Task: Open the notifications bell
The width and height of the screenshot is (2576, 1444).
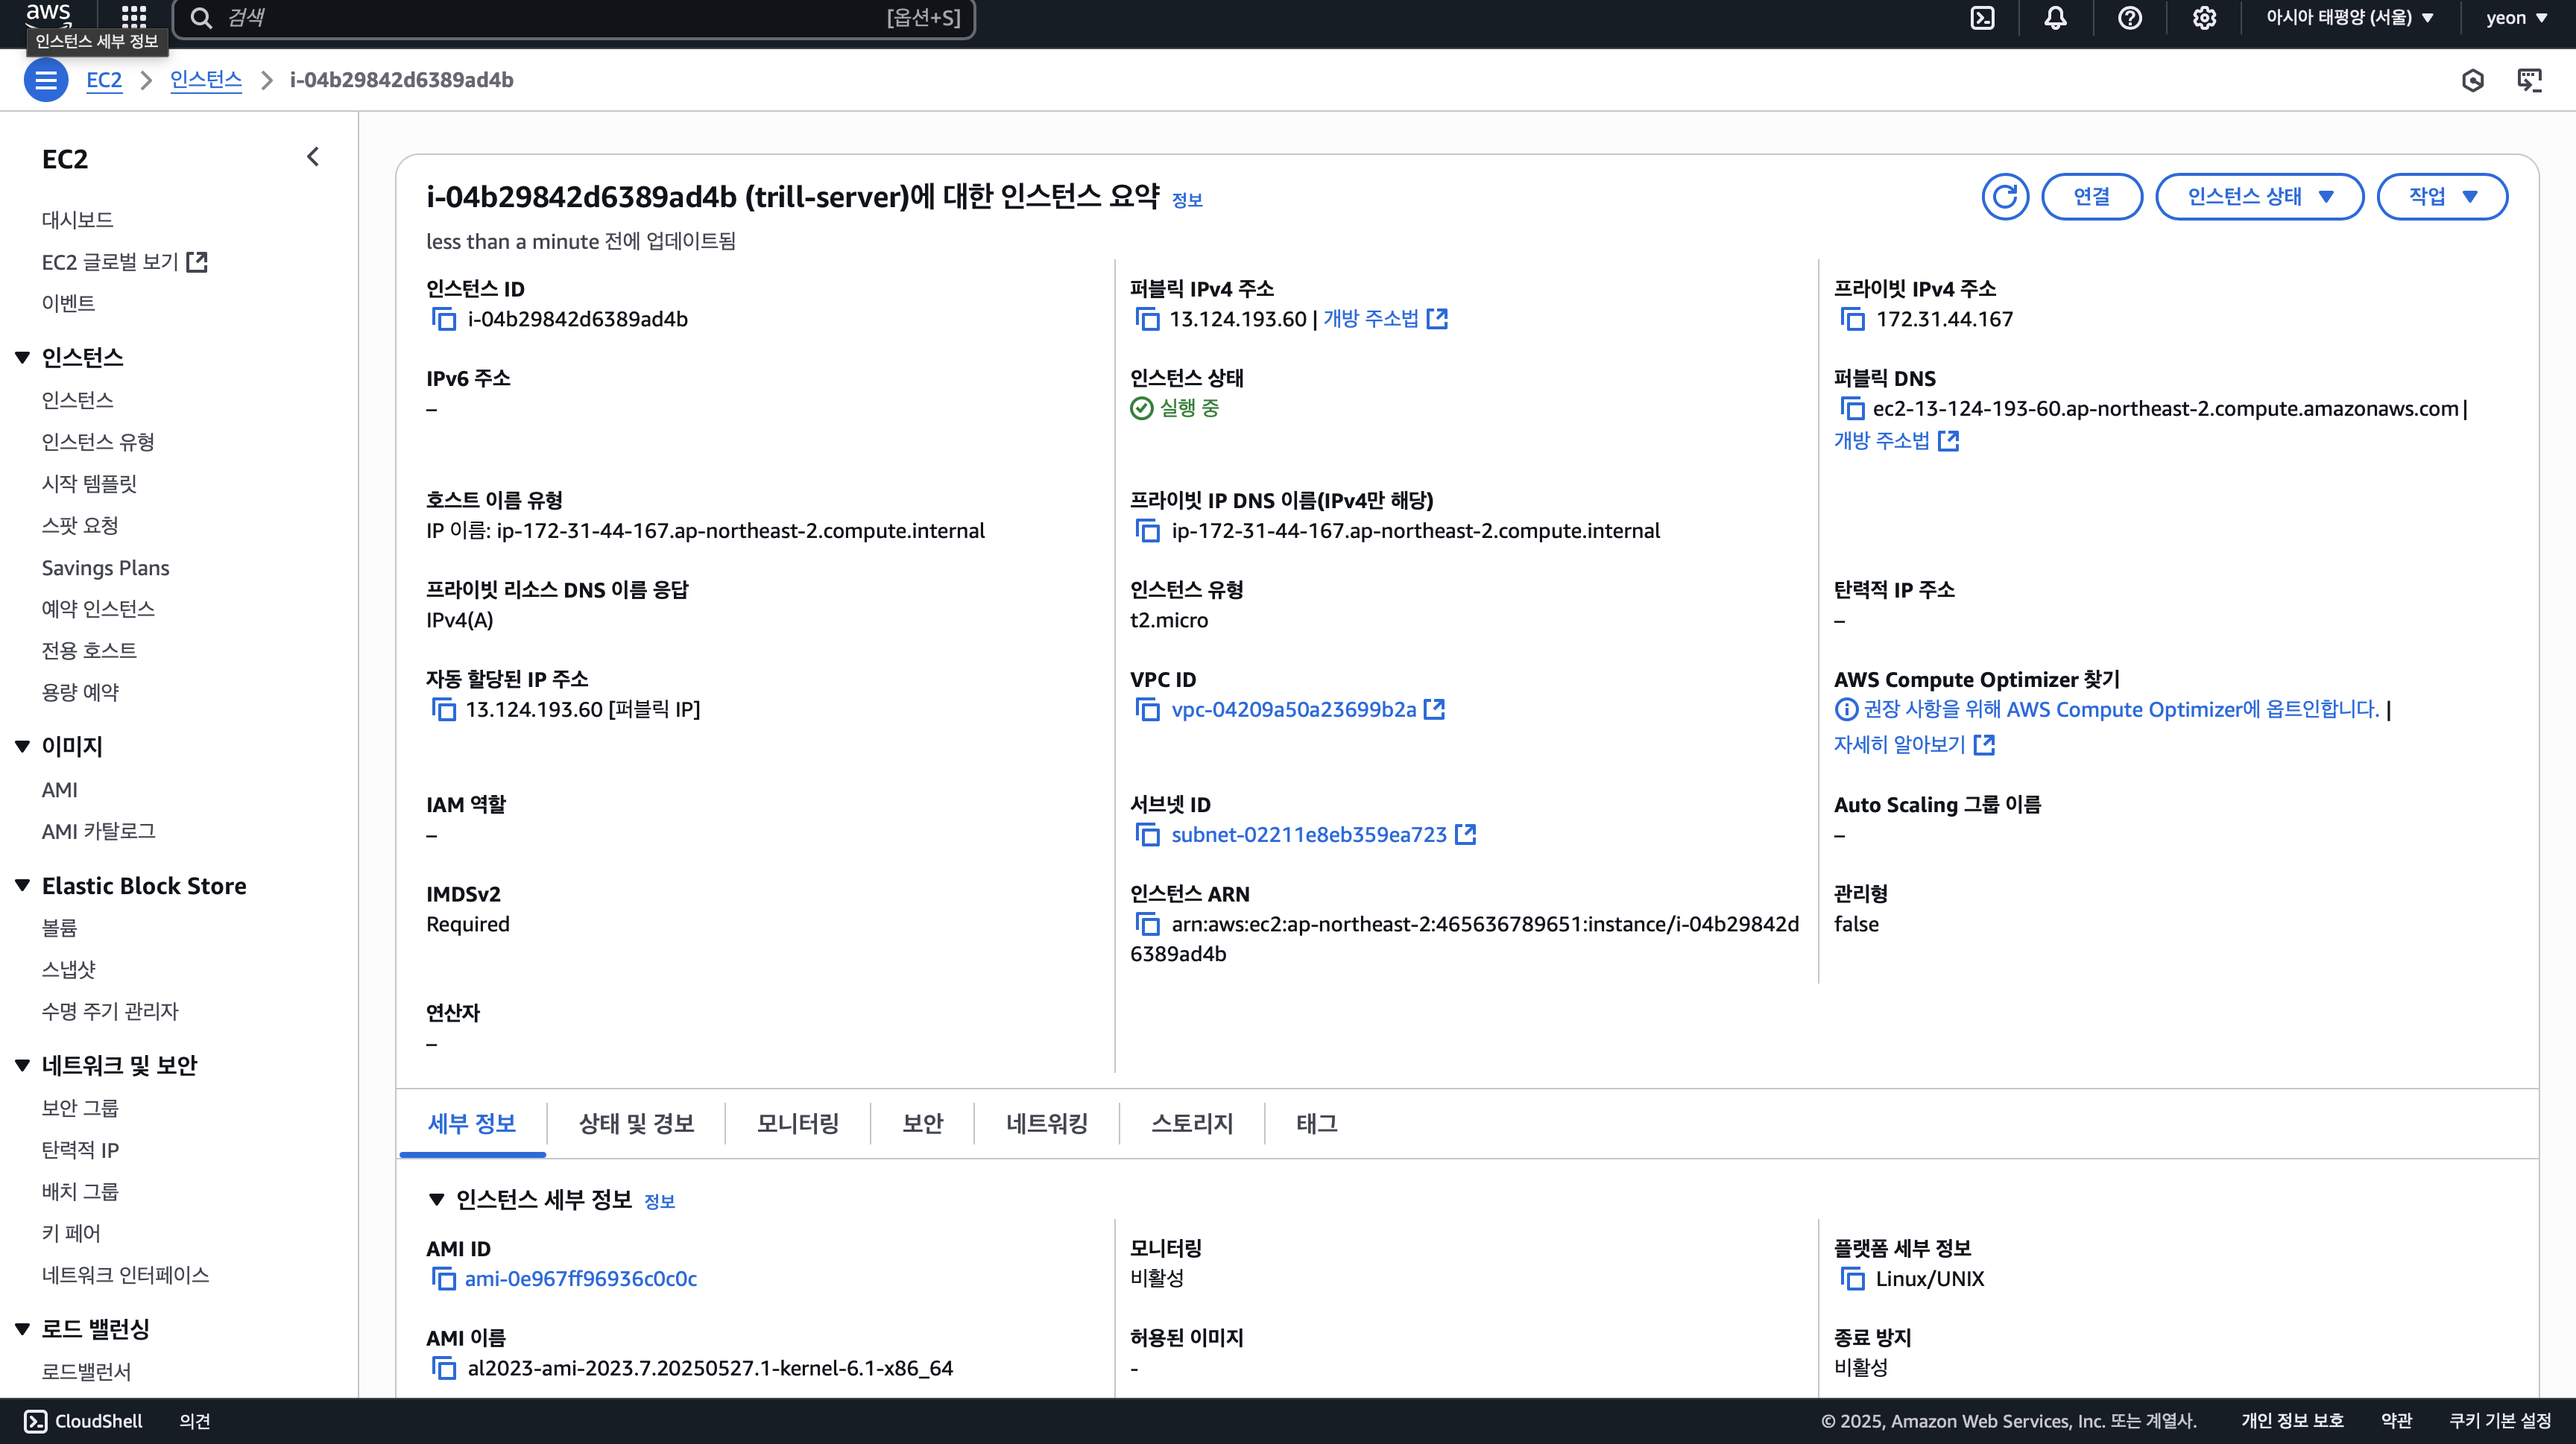Action: [2055, 18]
